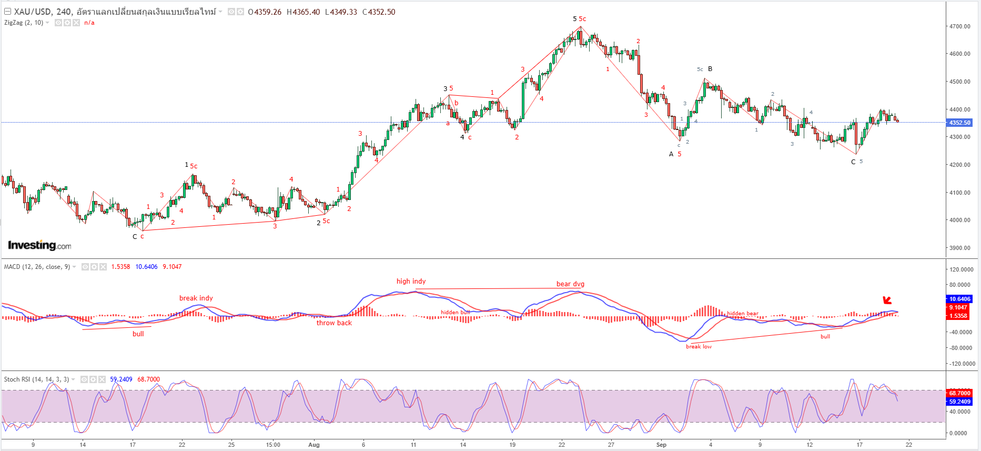981x451 pixels.
Task: Open settings gear for XAU/USD main series
Action: [240, 12]
